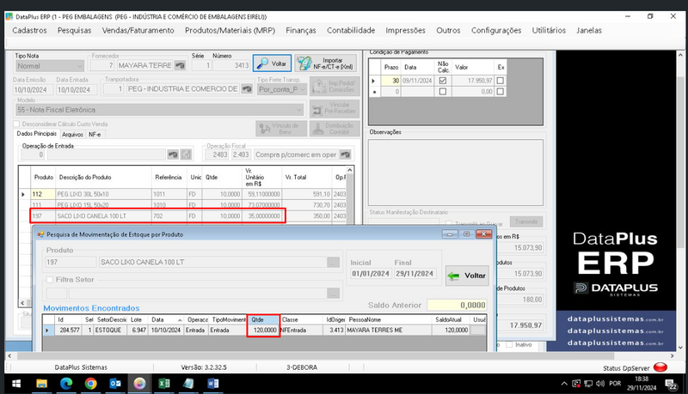Click inside the Observações text area
The image size is (688, 394).
[456, 172]
